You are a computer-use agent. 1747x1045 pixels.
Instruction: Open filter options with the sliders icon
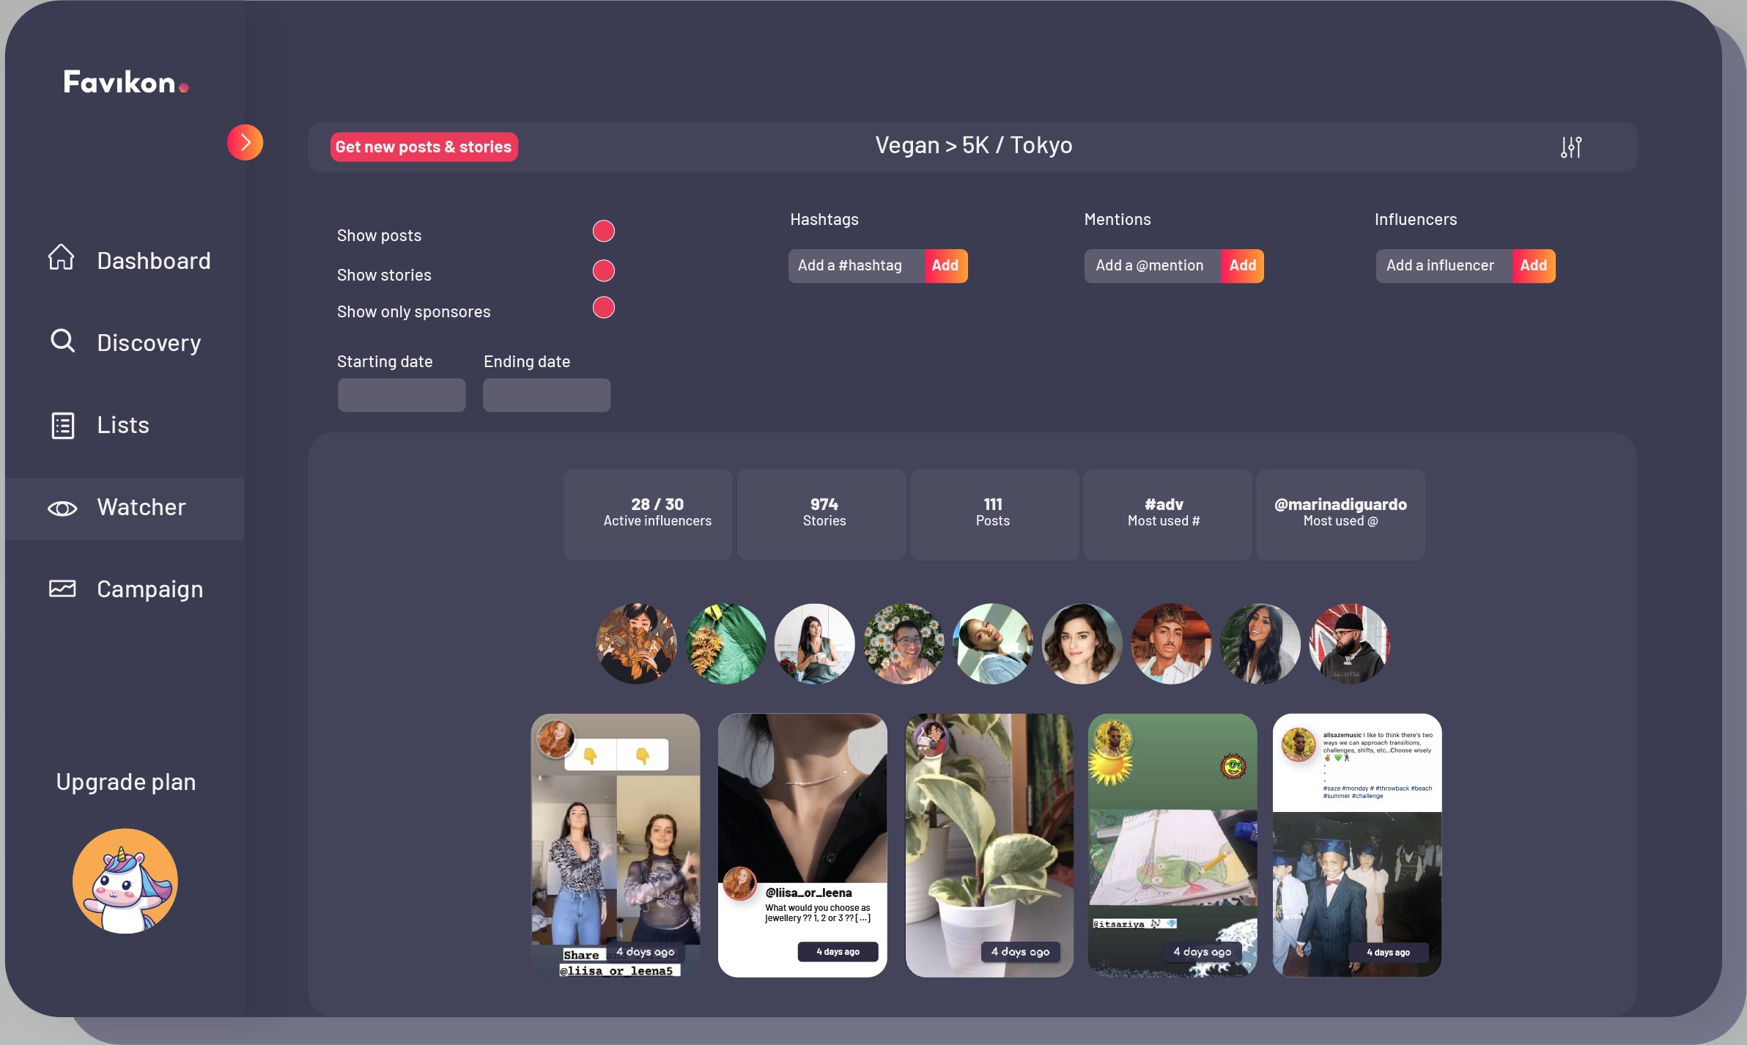[x=1570, y=147]
